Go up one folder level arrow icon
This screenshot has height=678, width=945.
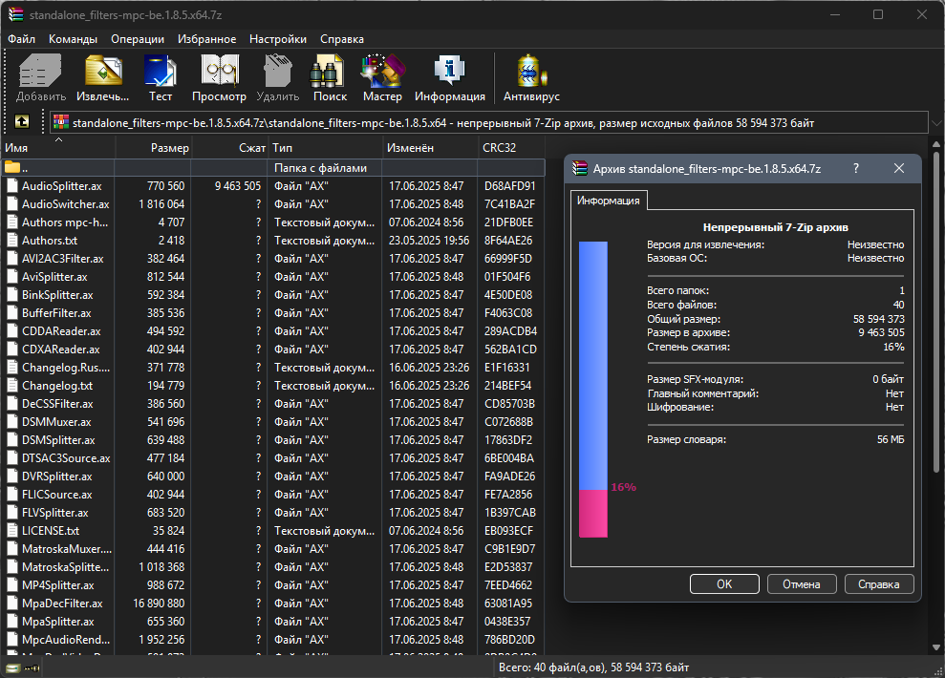[x=22, y=122]
